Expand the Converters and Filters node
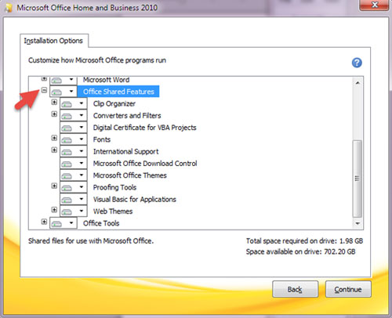Image resolution: width=392 pixels, height=318 pixels. tap(54, 114)
